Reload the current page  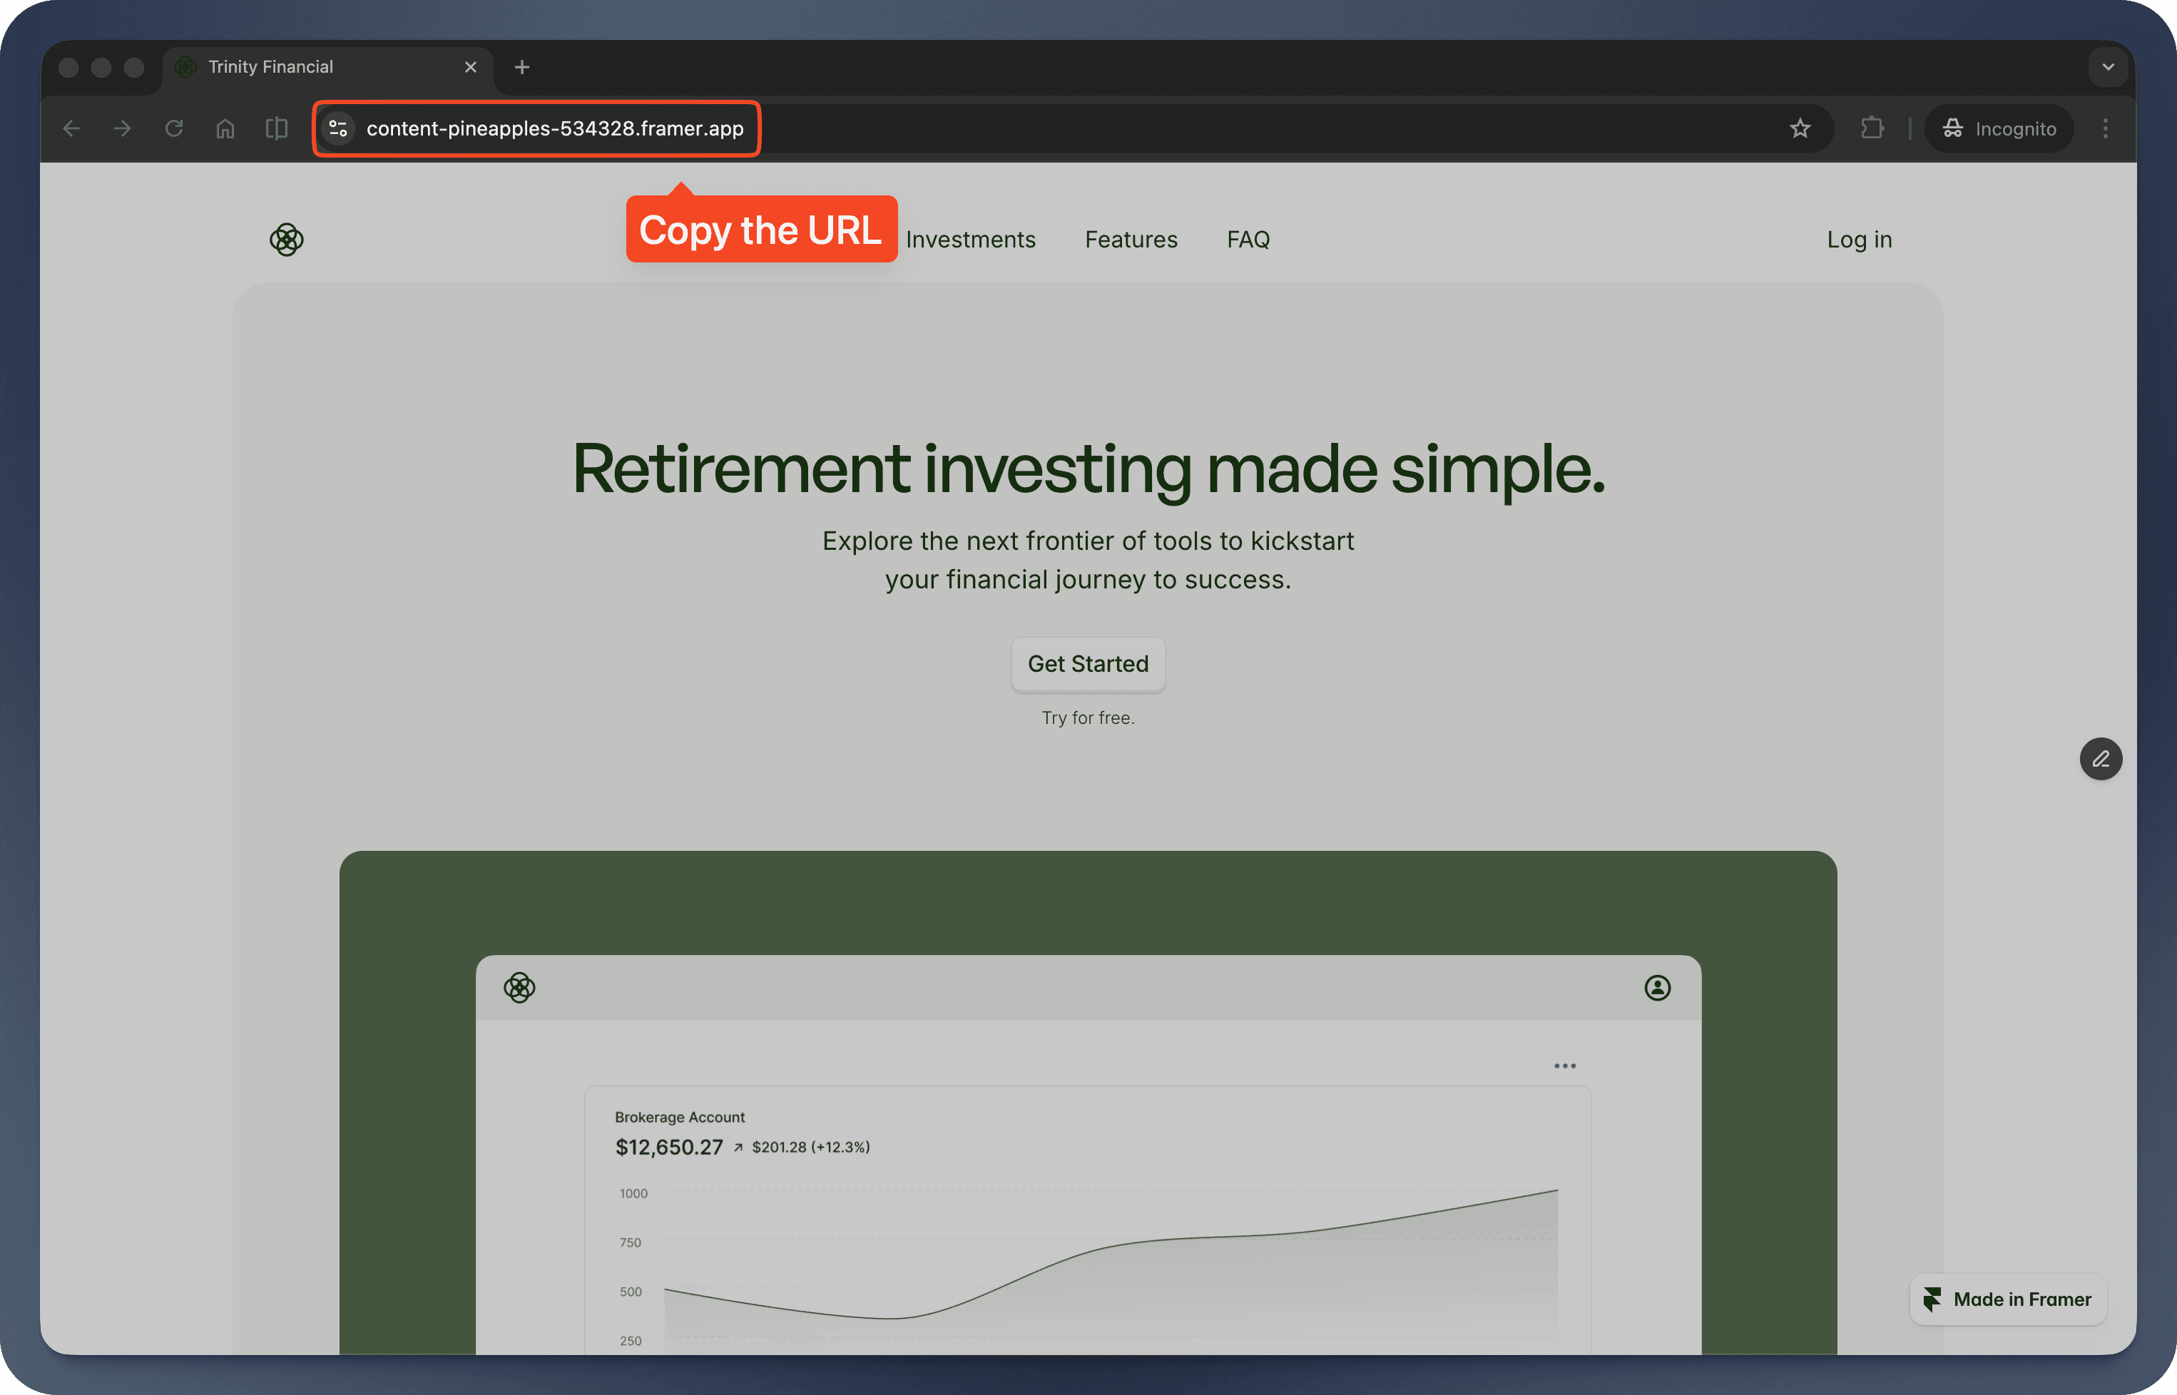[174, 128]
